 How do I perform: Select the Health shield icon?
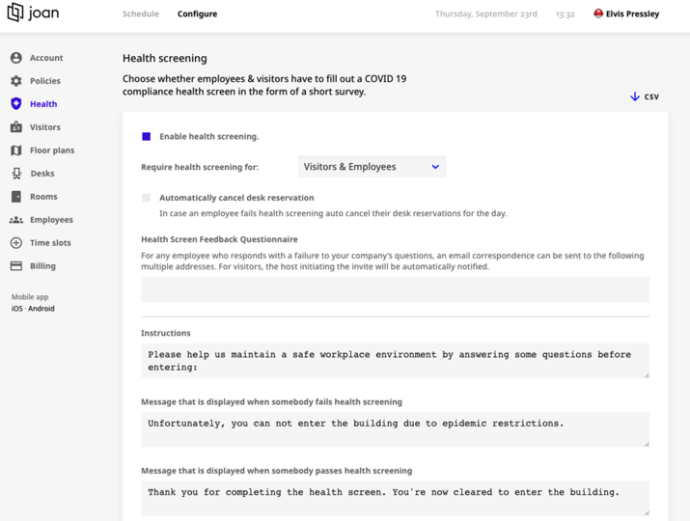pyautogui.click(x=16, y=104)
